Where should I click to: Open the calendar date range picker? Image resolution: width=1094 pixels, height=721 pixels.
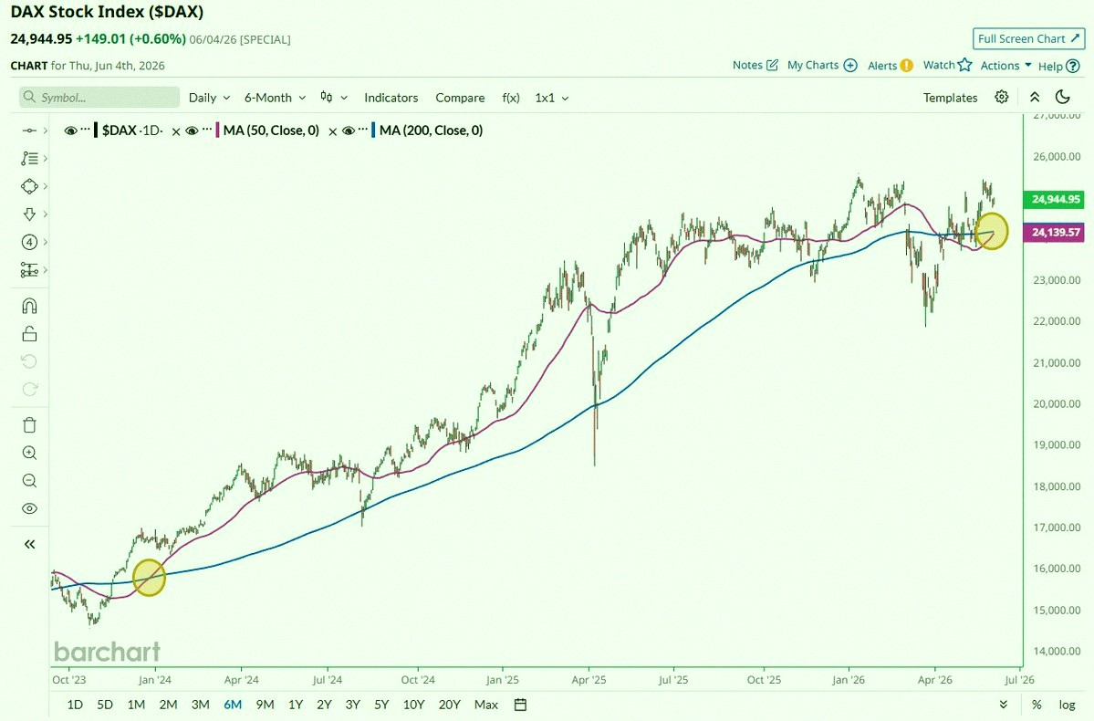[520, 705]
